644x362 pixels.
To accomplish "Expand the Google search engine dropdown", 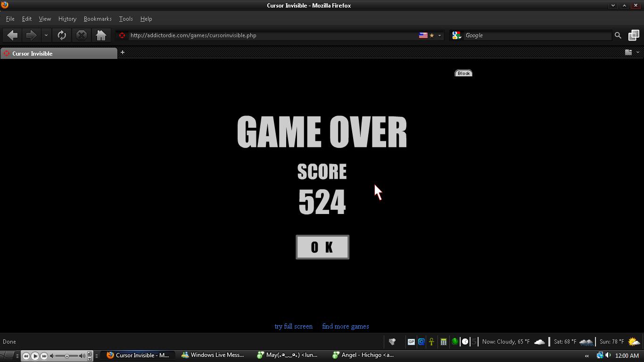I will point(456,35).
